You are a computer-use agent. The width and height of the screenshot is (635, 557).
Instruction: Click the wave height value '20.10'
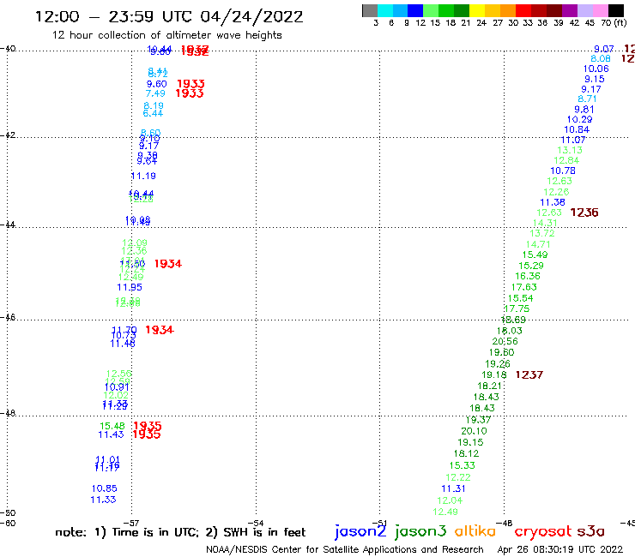[x=474, y=431]
